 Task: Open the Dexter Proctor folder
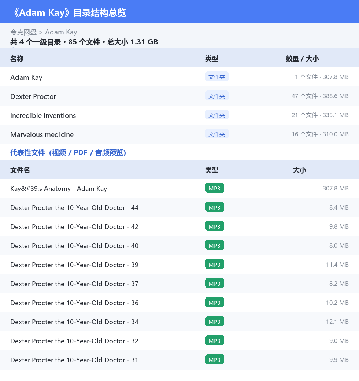179,96
